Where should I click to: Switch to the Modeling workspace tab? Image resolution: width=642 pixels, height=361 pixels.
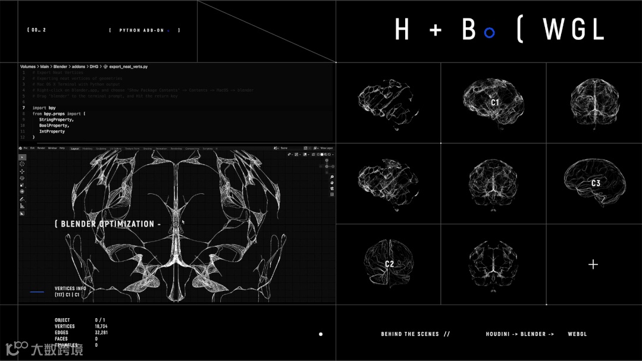tap(87, 149)
